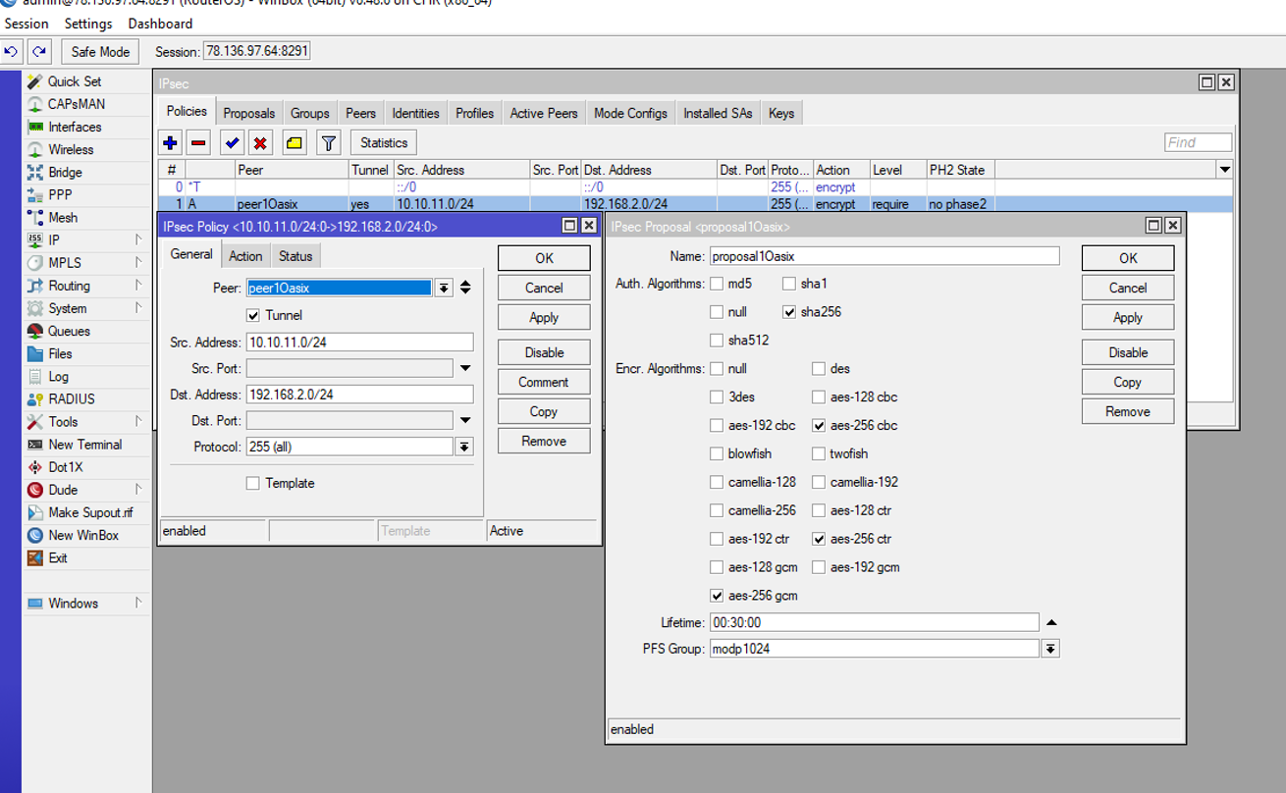Open Dot1X in the sidebar
This screenshot has height=793, width=1286.
pos(66,467)
